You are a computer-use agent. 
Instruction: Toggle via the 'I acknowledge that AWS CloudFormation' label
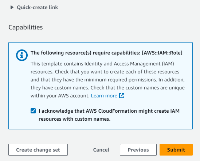[109, 111]
